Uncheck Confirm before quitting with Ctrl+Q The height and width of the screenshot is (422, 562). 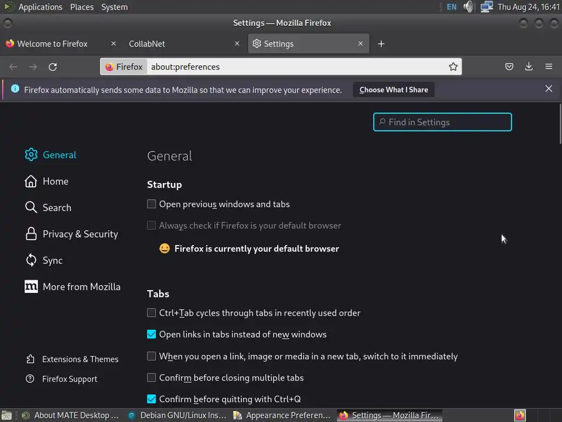(151, 399)
